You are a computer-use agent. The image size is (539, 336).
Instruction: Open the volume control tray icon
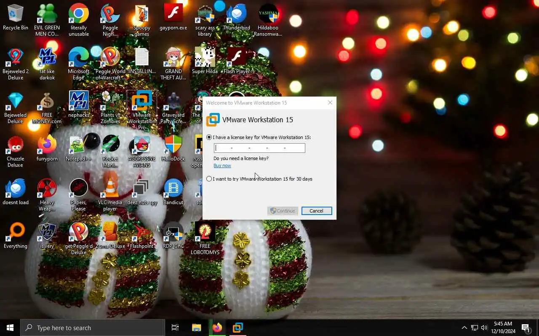pos(484,328)
